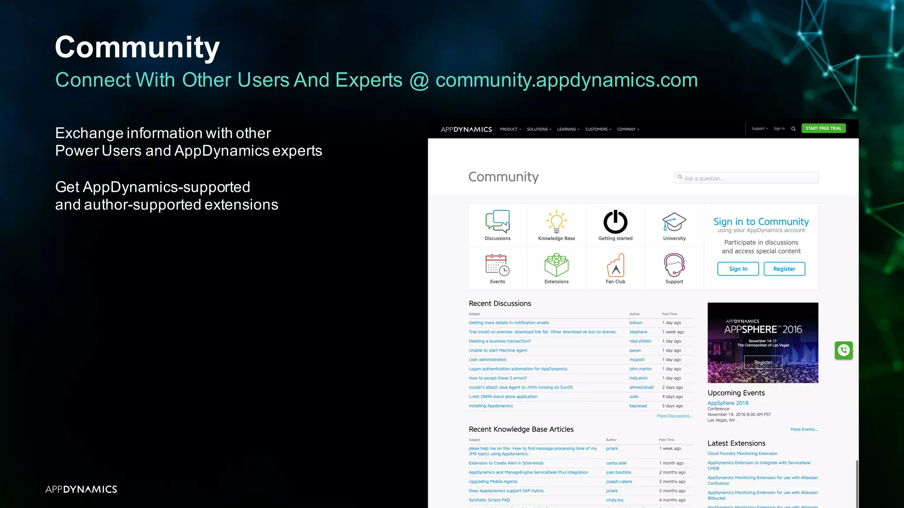Click the Extensions green brick icon
This screenshot has width=904, height=508.
557,265
